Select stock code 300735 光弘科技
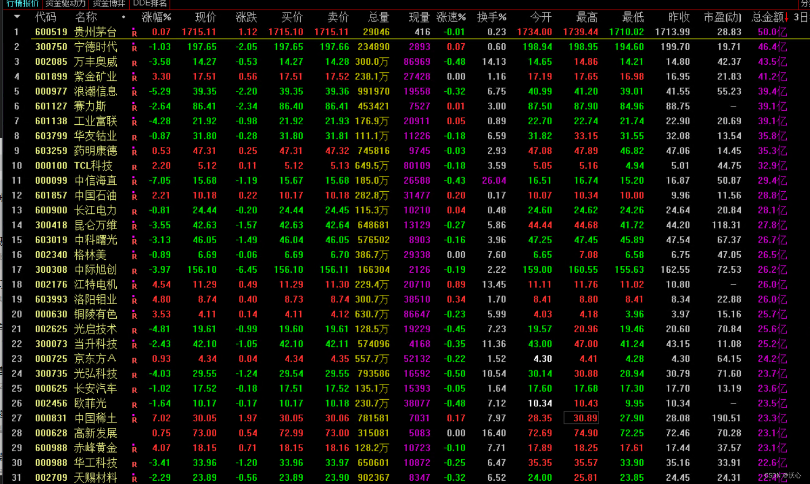The width and height of the screenshot is (810, 484). [x=51, y=374]
